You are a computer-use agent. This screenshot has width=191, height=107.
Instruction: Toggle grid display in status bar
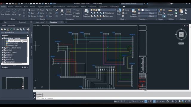[121, 101]
